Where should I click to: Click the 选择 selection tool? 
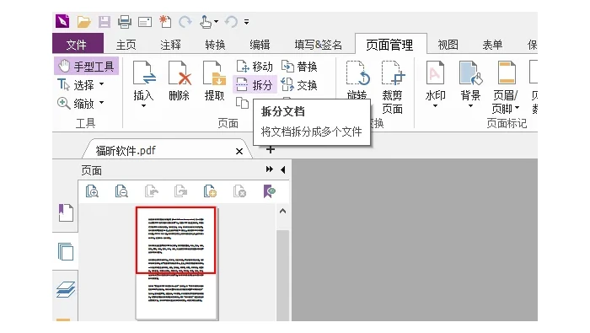(x=77, y=84)
